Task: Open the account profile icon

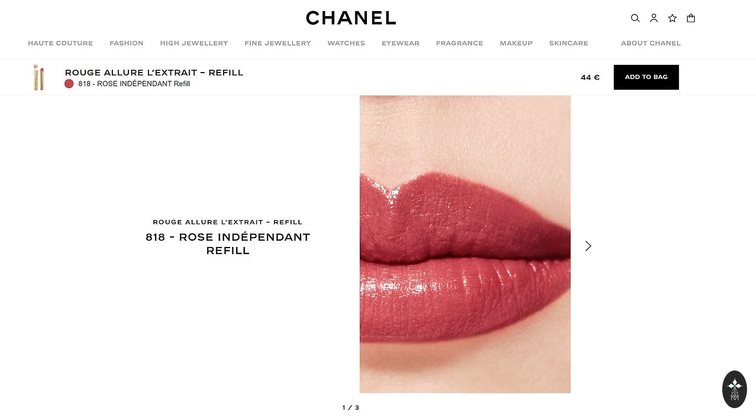Action: [654, 18]
